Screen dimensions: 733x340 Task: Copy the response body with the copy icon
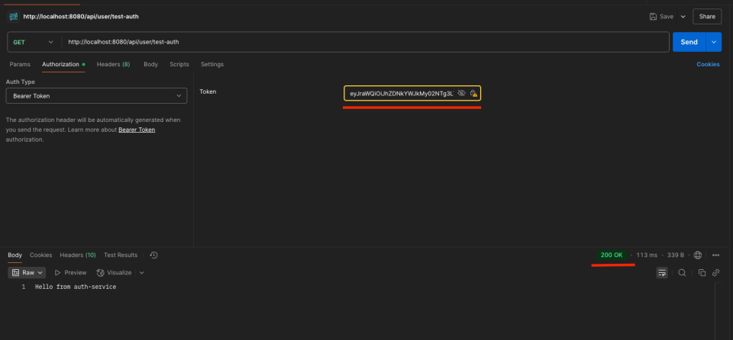(702, 273)
